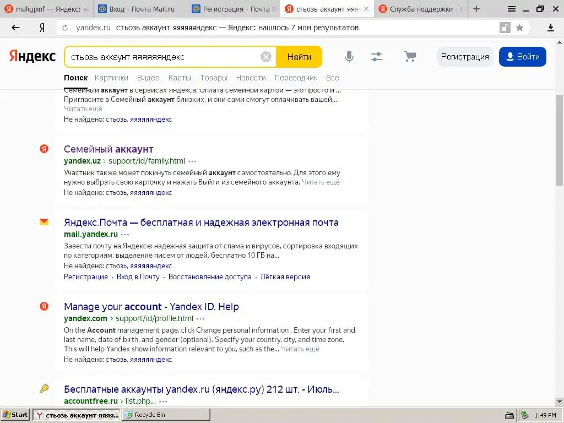This screenshot has width=564, height=423.
Task: Open the Start menu button
Action: click(15, 415)
